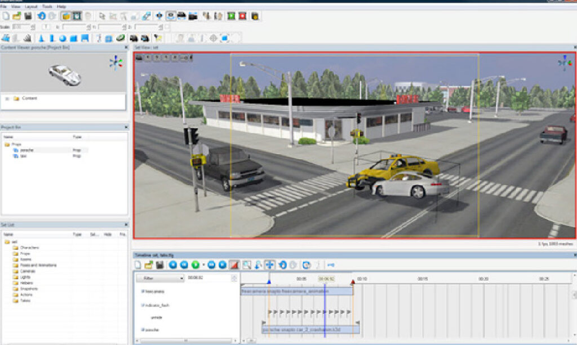Click the red end marker on timeline ruler
Screen dimensions: 577x345
coord(353,282)
